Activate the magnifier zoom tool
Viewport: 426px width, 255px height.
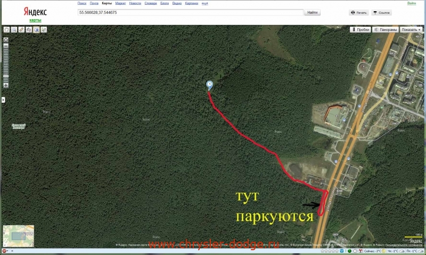pyautogui.click(x=14, y=30)
